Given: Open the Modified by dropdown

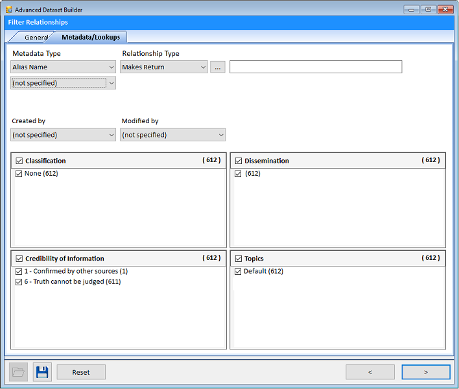Looking at the screenshot, I should pyautogui.click(x=172, y=135).
